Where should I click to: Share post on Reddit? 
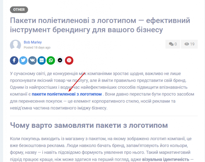pyautogui.click(x=60, y=60)
